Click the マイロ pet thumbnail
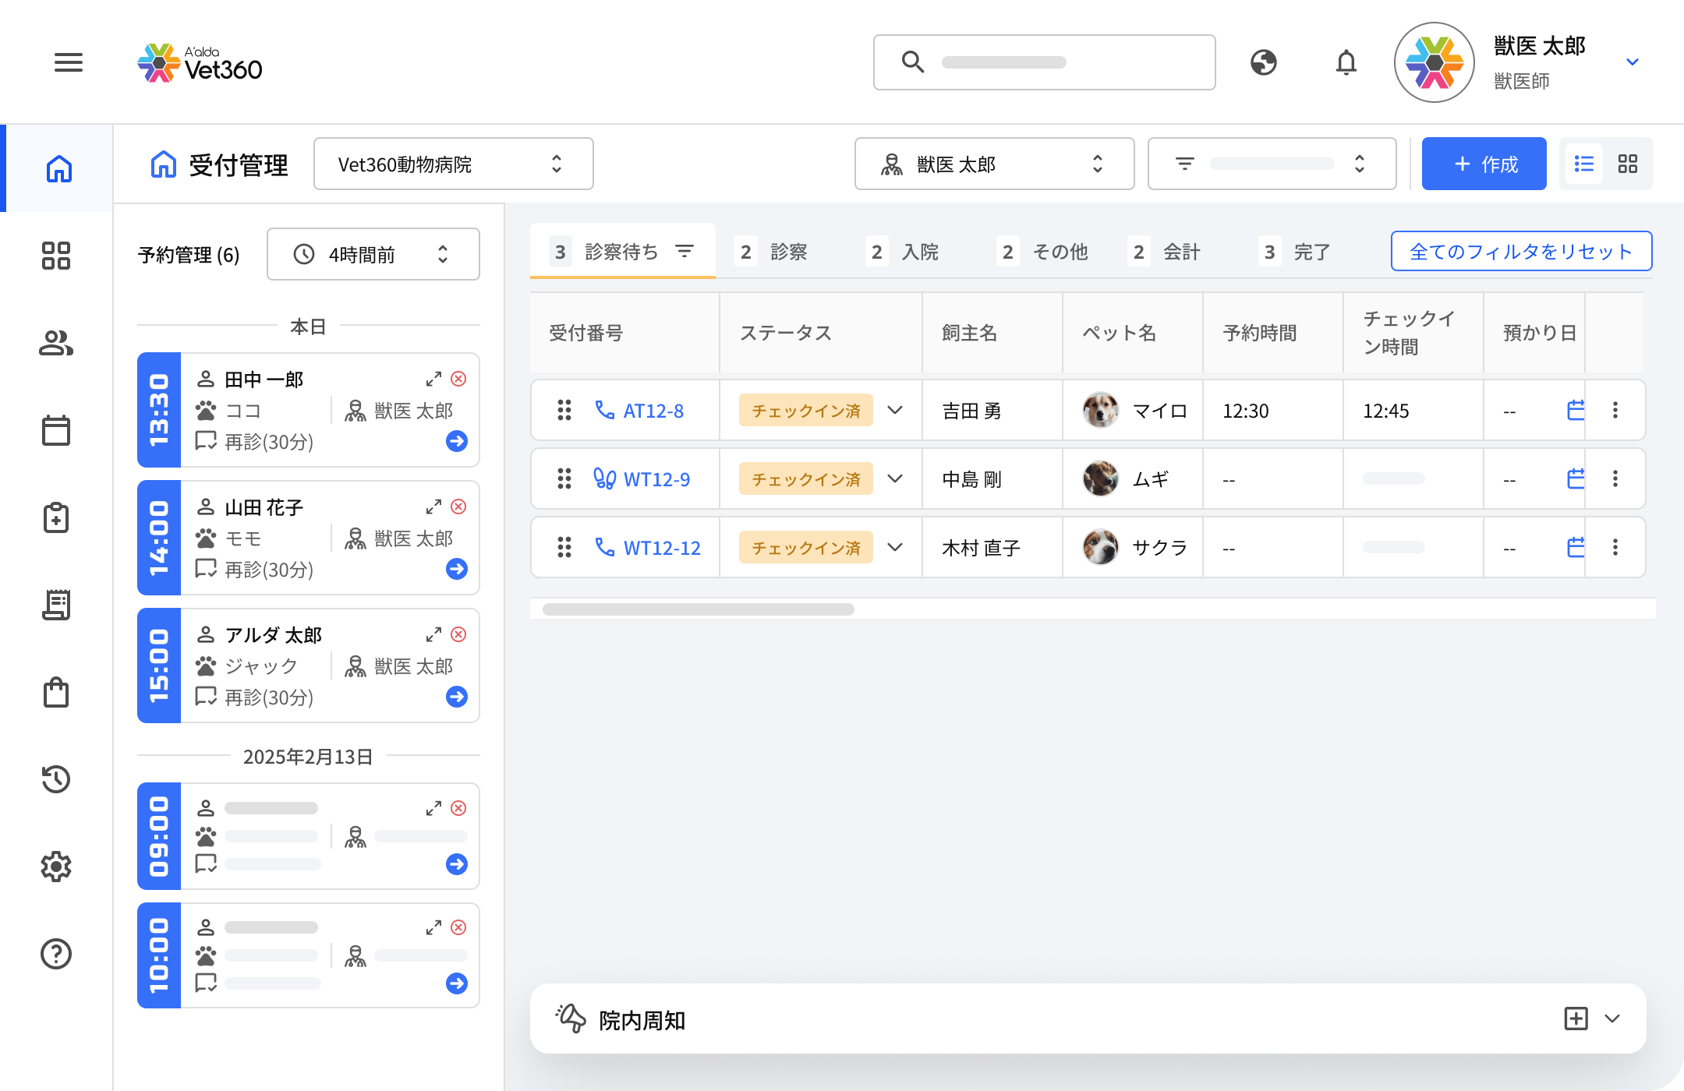This screenshot has height=1091, width=1684. coord(1101,410)
